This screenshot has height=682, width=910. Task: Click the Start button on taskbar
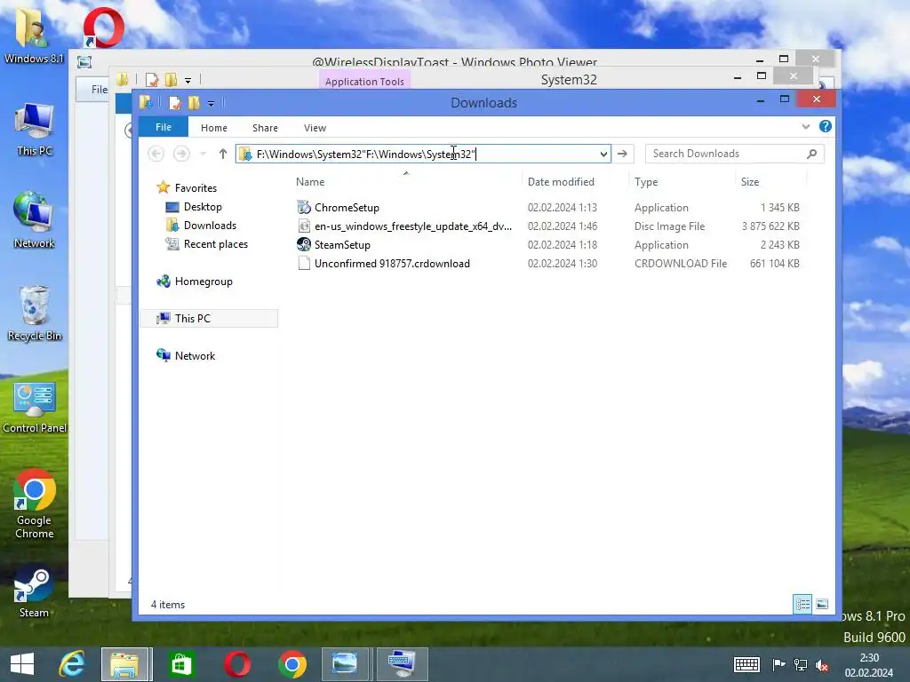[x=22, y=664]
